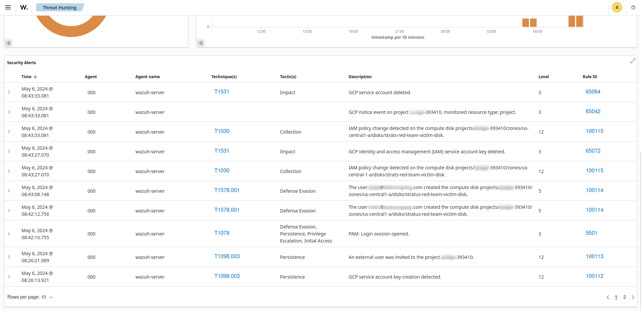Viewport: 641px width, 311px height.
Task: Open technique T1531 details link
Action: point(222,91)
